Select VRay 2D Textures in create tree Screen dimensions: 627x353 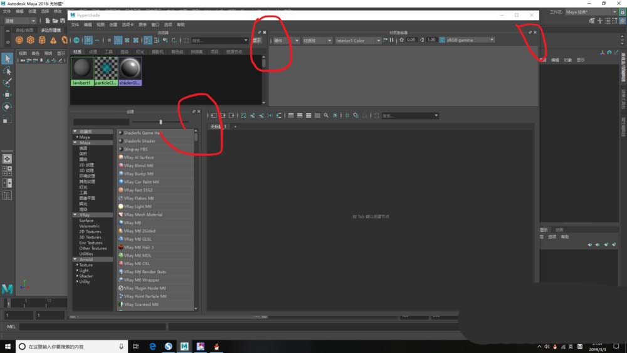[x=90, y=231]
